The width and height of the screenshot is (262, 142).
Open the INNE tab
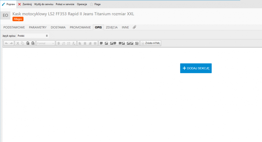pos(125,27)
